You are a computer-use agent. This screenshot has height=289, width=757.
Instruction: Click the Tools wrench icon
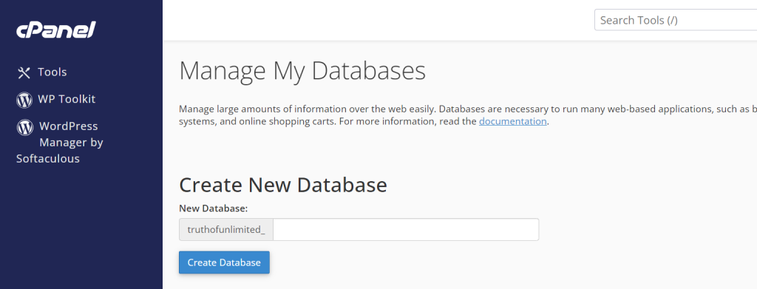coord(24,72)
